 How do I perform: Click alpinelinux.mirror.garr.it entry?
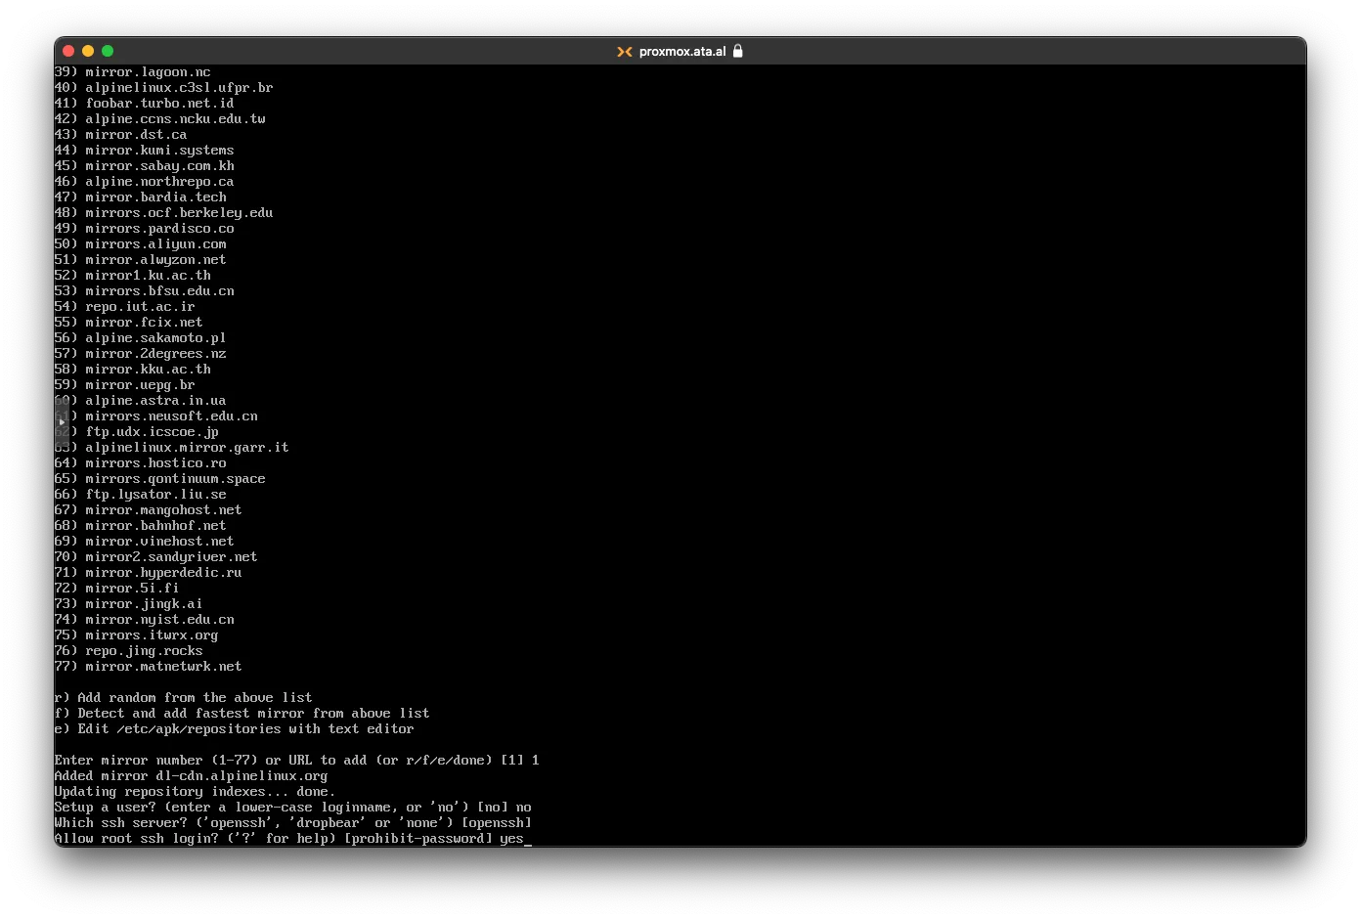tap(172, 448)
